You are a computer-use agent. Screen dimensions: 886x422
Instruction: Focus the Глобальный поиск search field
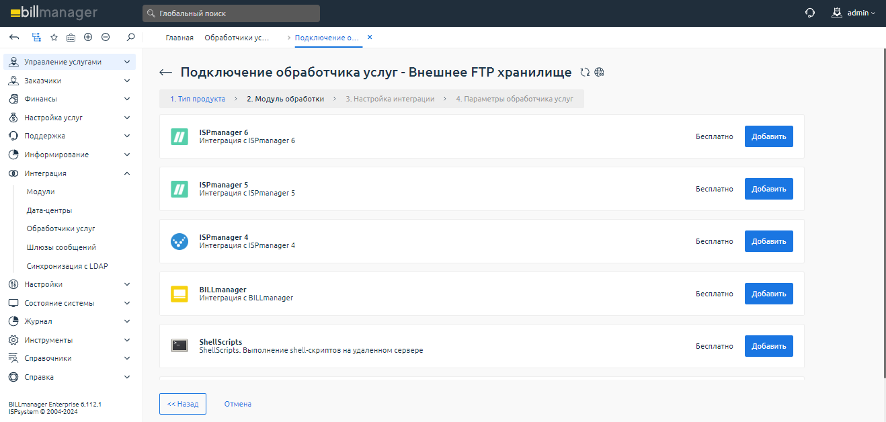click(231, 13)
